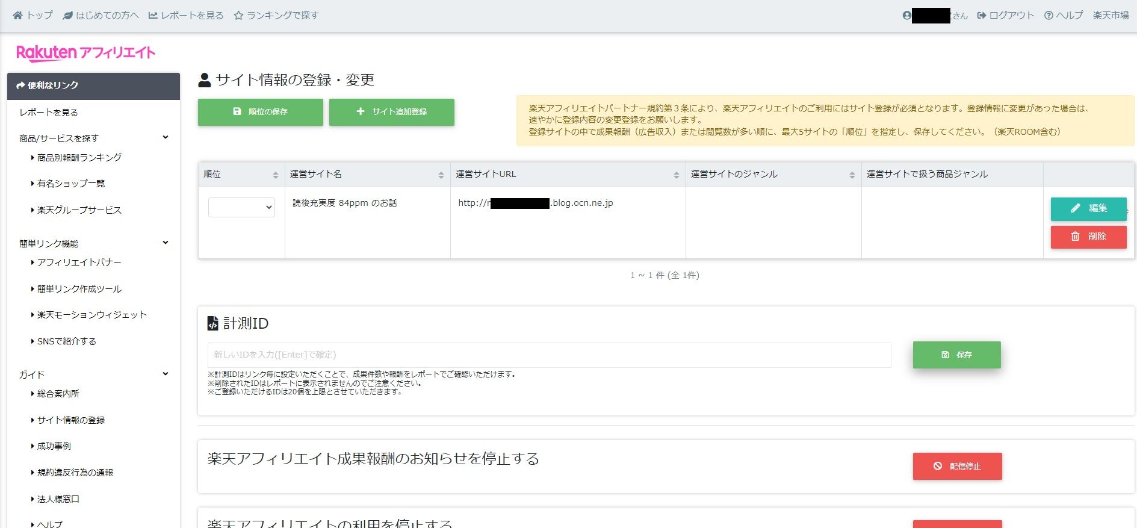Open the 順位 rank dropdown in site row
Viewport: 1137px width, 528px height.
(241, 208)
